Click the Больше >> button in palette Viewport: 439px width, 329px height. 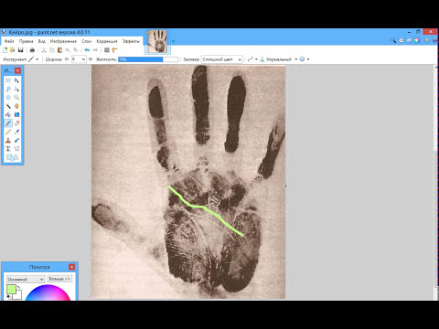(59, 279)
